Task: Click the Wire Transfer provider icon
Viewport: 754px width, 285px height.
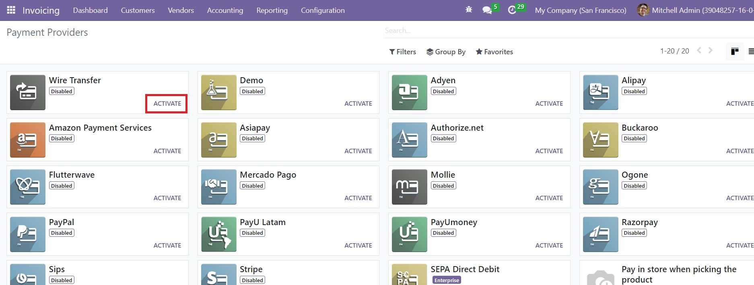Action: tap(28, 92)
